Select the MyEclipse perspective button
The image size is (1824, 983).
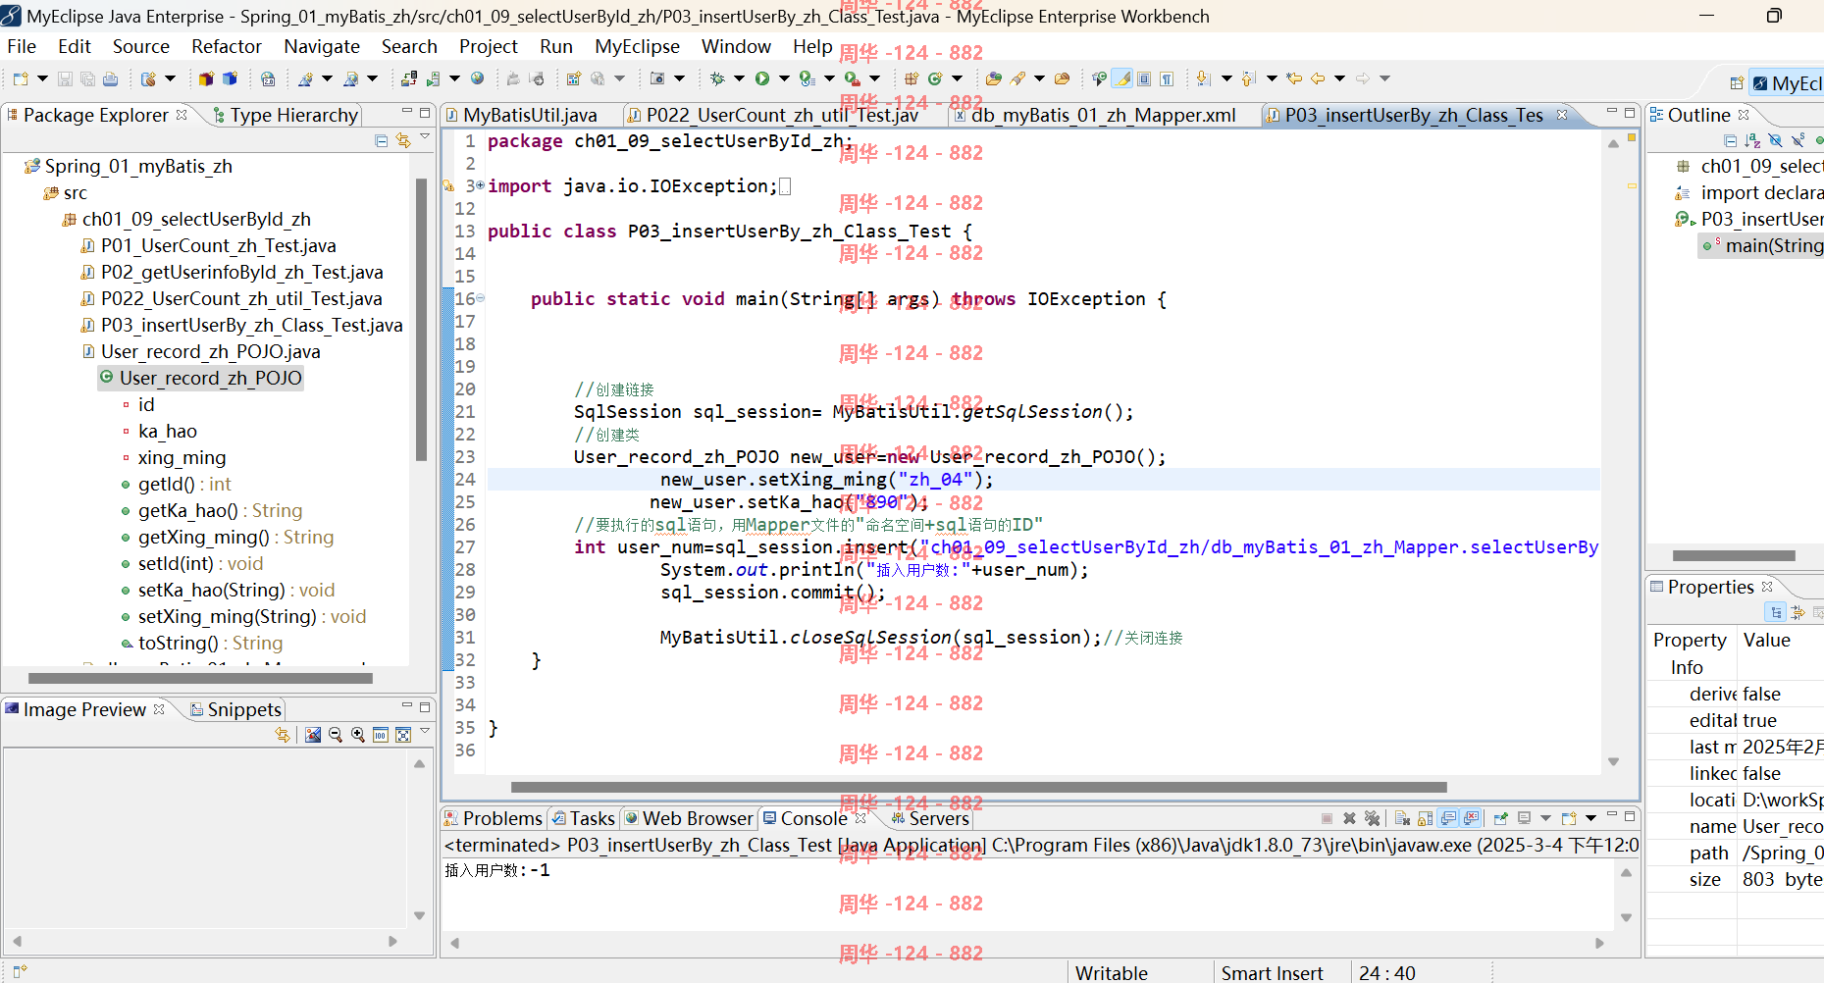pyautogui.click(x=1787, y=83)
